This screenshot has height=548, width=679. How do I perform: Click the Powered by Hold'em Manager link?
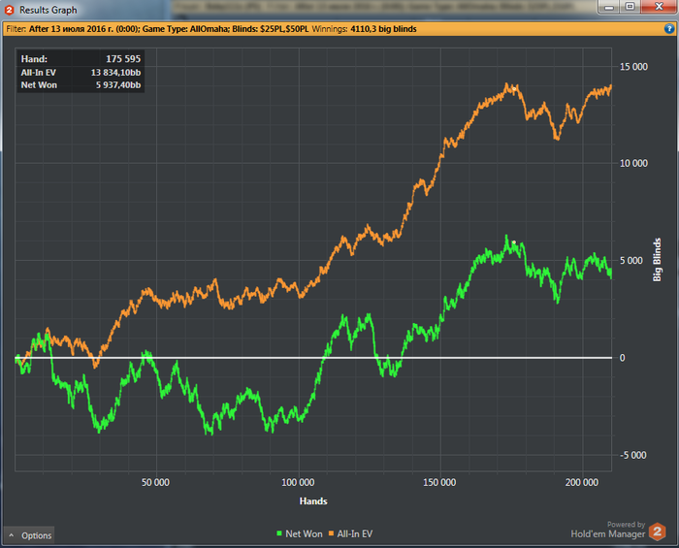[608, 531]
